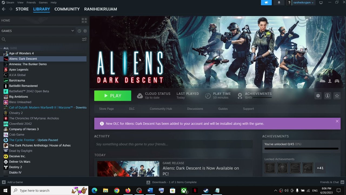The image size is (346, 195).
Task: Open the notifications bell
Action: coord(279,2)
